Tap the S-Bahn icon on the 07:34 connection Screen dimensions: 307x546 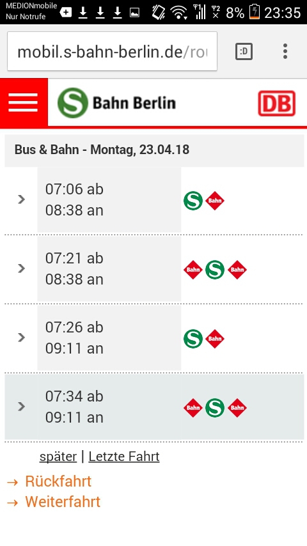[215, 408]
